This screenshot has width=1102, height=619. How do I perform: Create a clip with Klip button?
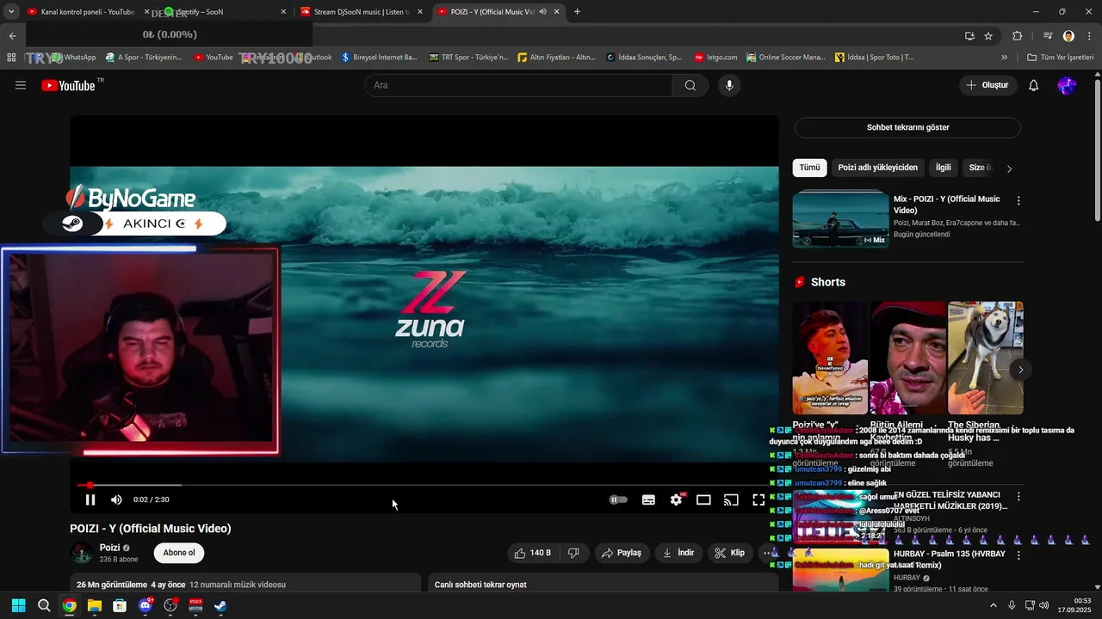tap(730, 553)
